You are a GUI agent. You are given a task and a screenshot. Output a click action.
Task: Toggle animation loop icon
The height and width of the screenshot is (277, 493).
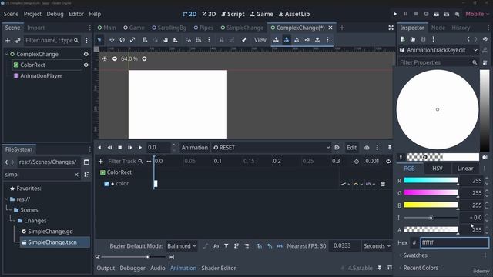click(x=388, y=161)
